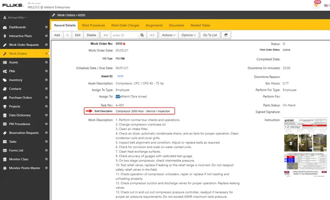Expand the dropdown arrow next to Add
The image size is (330, 200).
(x=67, y=35)
